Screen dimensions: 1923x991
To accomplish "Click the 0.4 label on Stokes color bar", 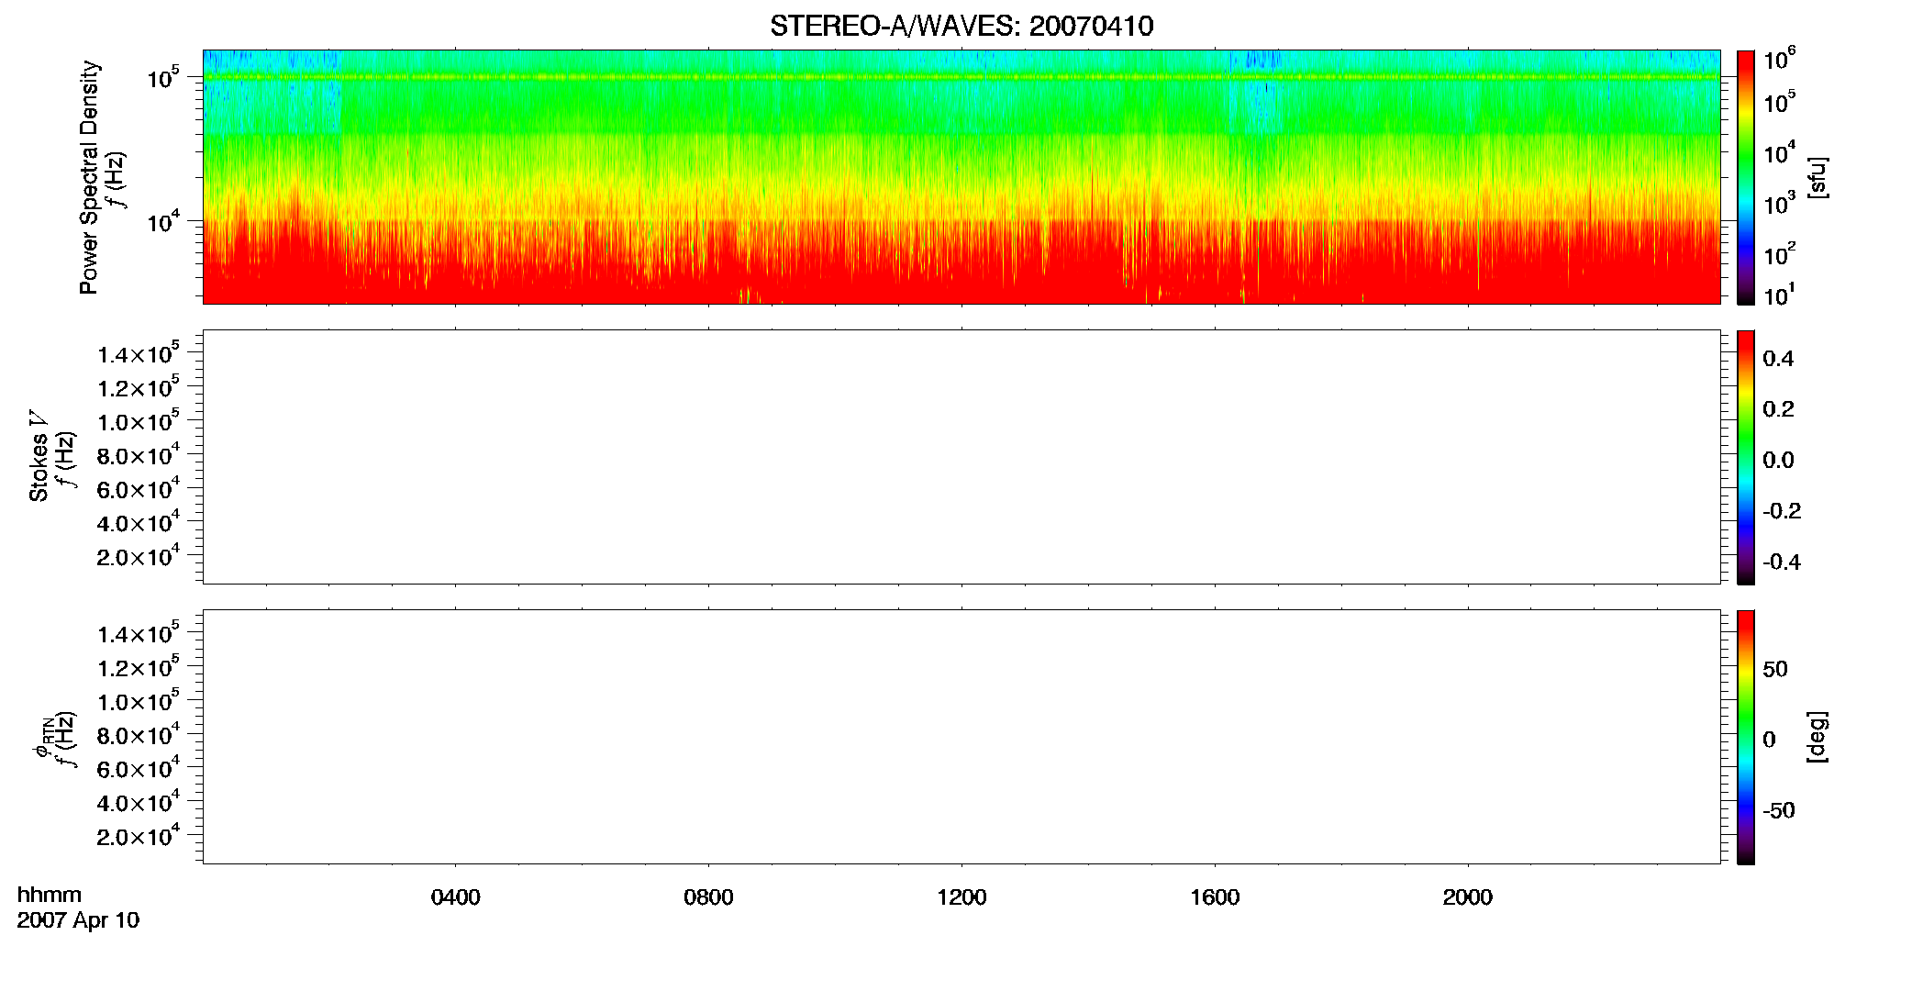I will (x=1778, y=358).
